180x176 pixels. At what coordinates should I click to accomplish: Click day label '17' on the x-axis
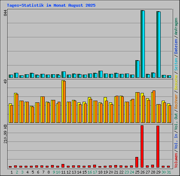(95, 172)
